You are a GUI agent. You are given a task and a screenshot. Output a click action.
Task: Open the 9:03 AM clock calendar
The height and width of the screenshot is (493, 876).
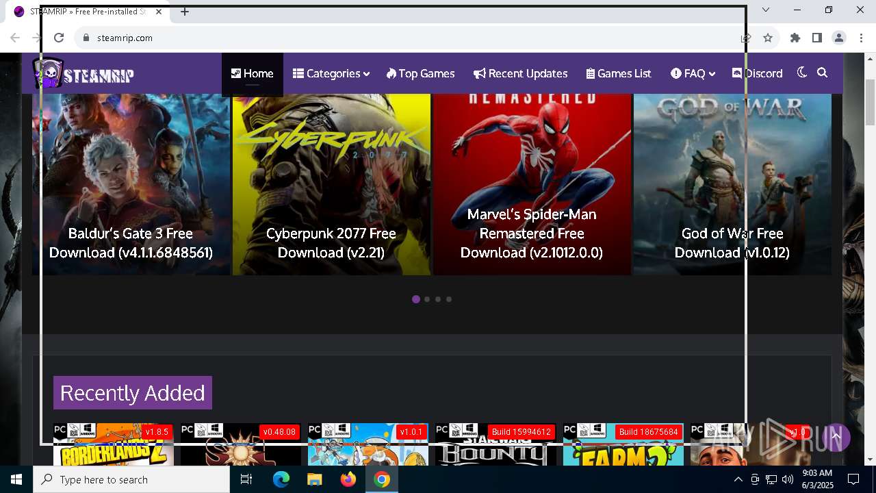coord(817,479)
